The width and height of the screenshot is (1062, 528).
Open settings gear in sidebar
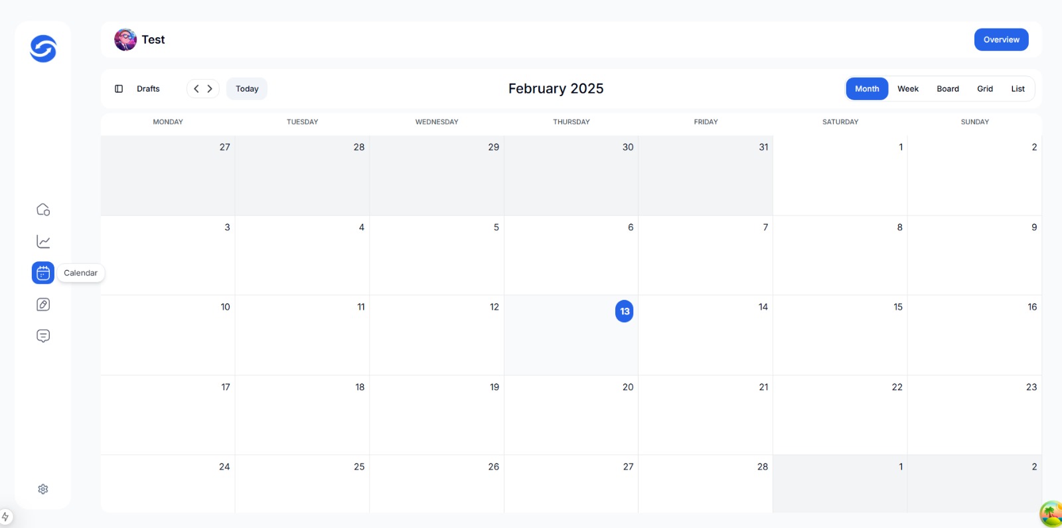point(43,489)
